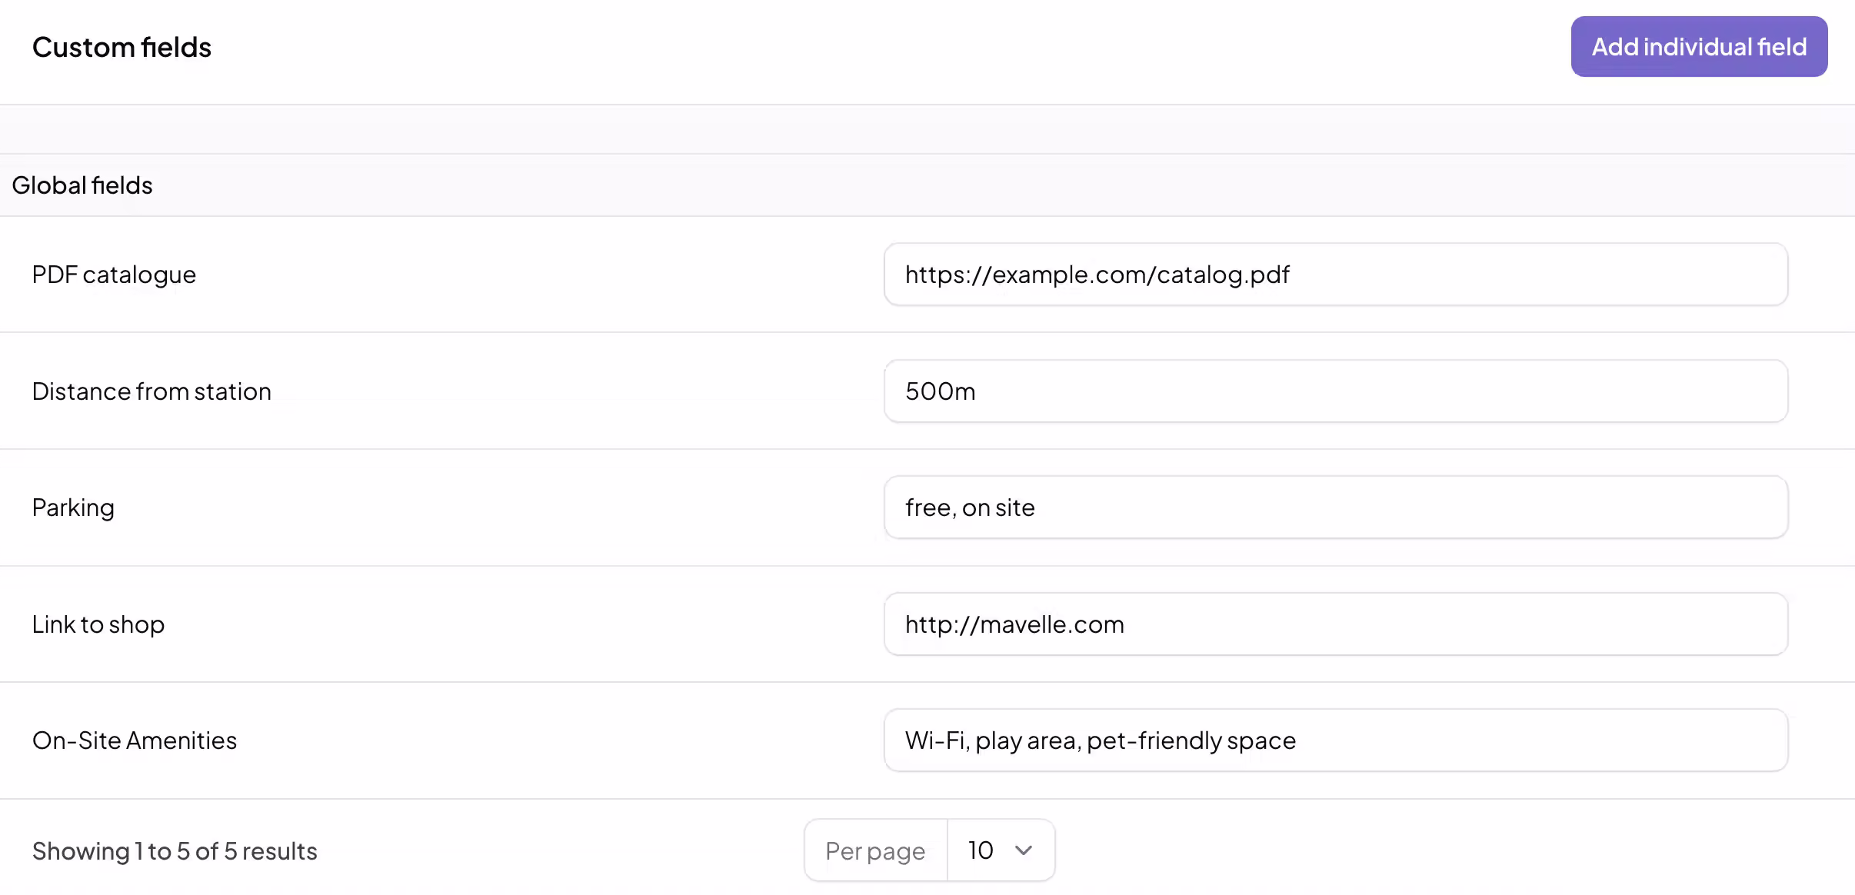
Task: Click the Parking field with free, on site
Action: 1335,507
